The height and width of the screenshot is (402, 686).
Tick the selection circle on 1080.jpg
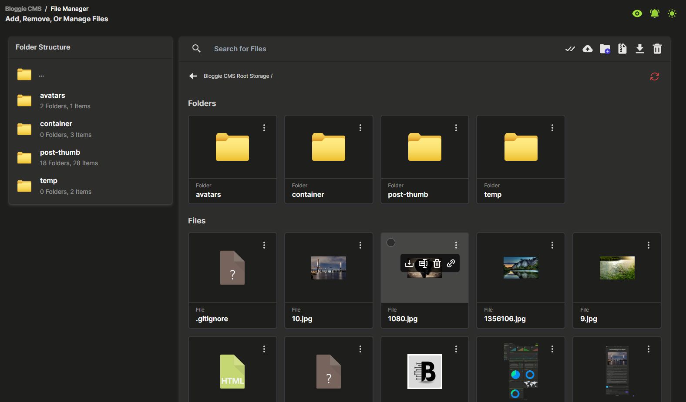point(391,243)
